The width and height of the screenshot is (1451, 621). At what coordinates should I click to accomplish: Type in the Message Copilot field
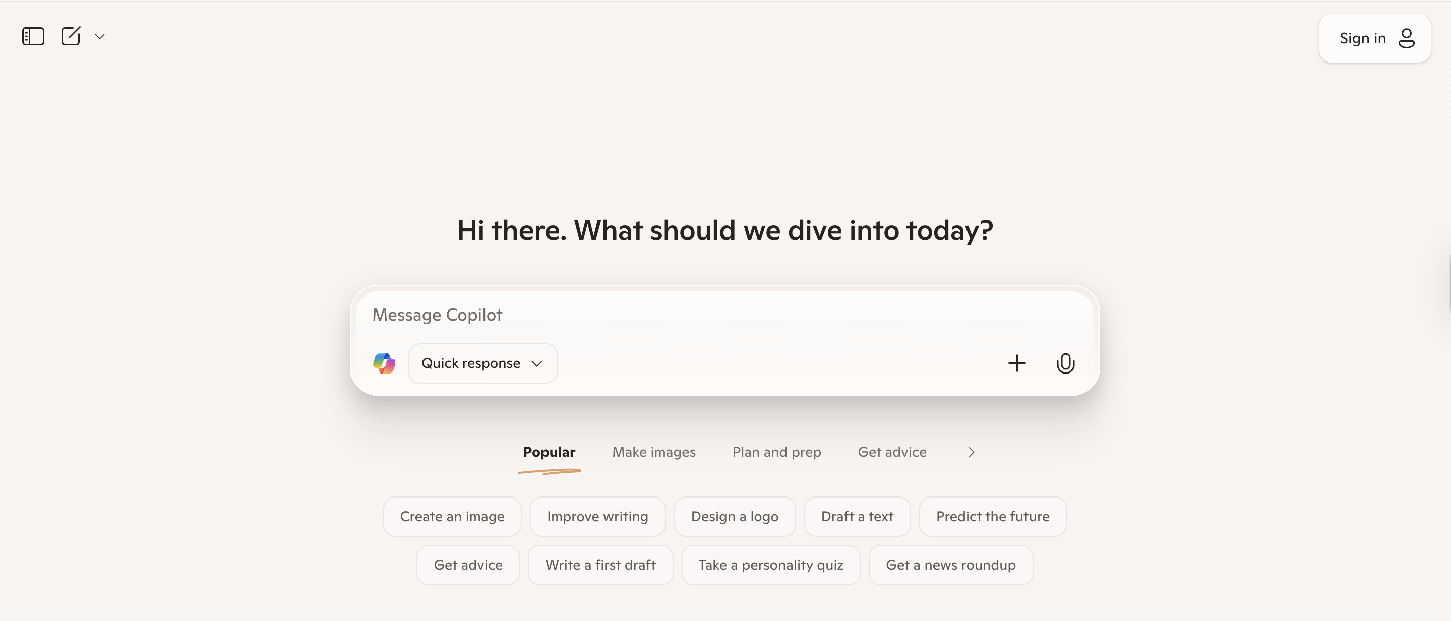click(676, 315)
